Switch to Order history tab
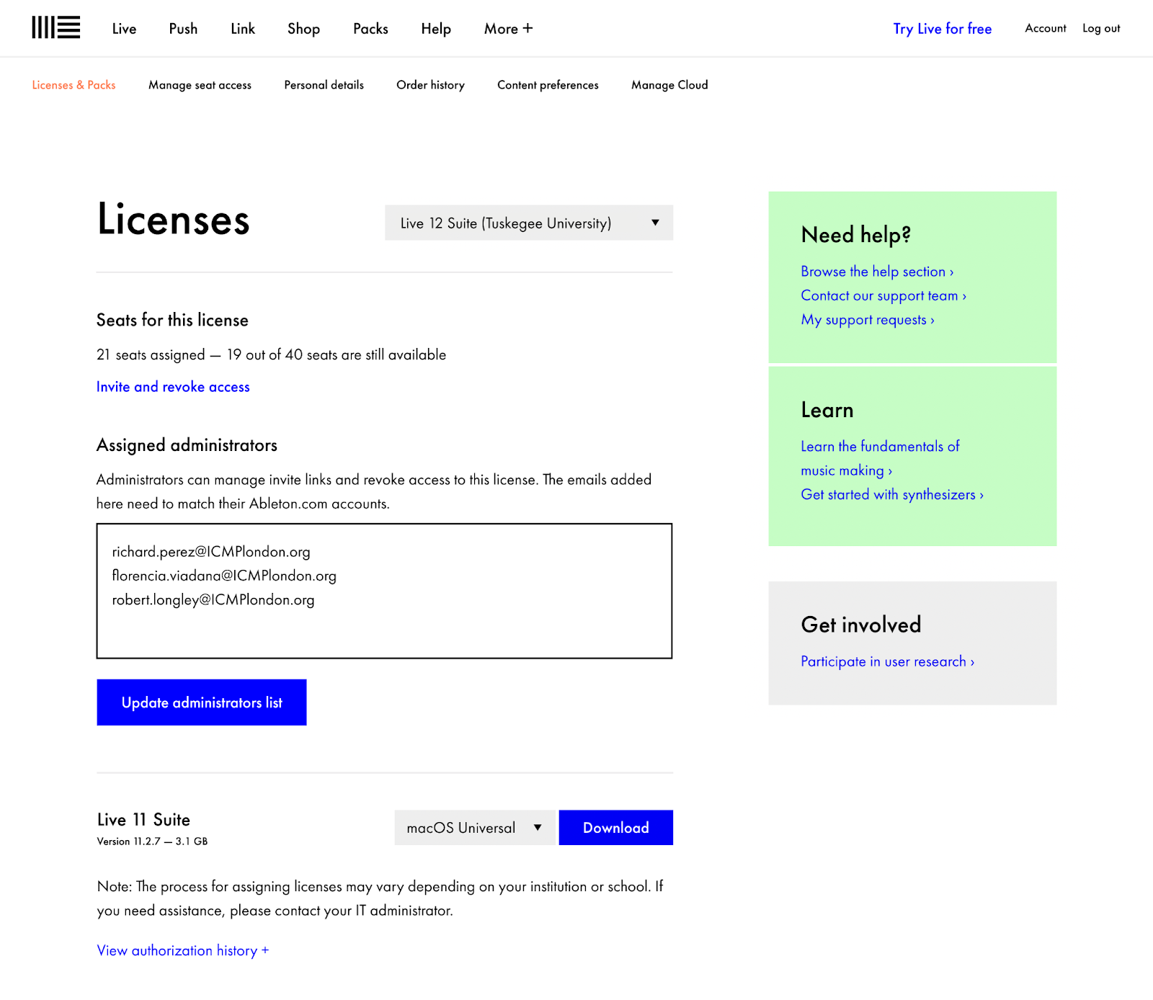The image size is (1153, 1000). 430,85
